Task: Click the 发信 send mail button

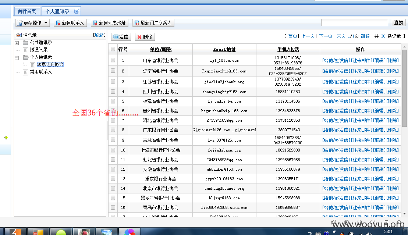Action: click(x=121, y=37)
